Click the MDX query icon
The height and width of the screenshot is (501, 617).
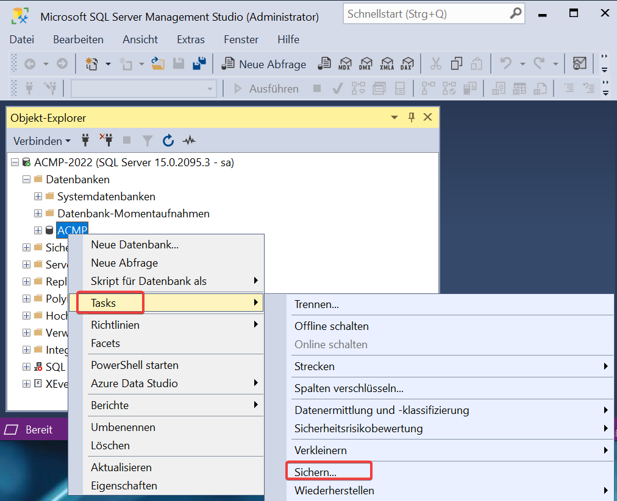[x=346, y=64]
